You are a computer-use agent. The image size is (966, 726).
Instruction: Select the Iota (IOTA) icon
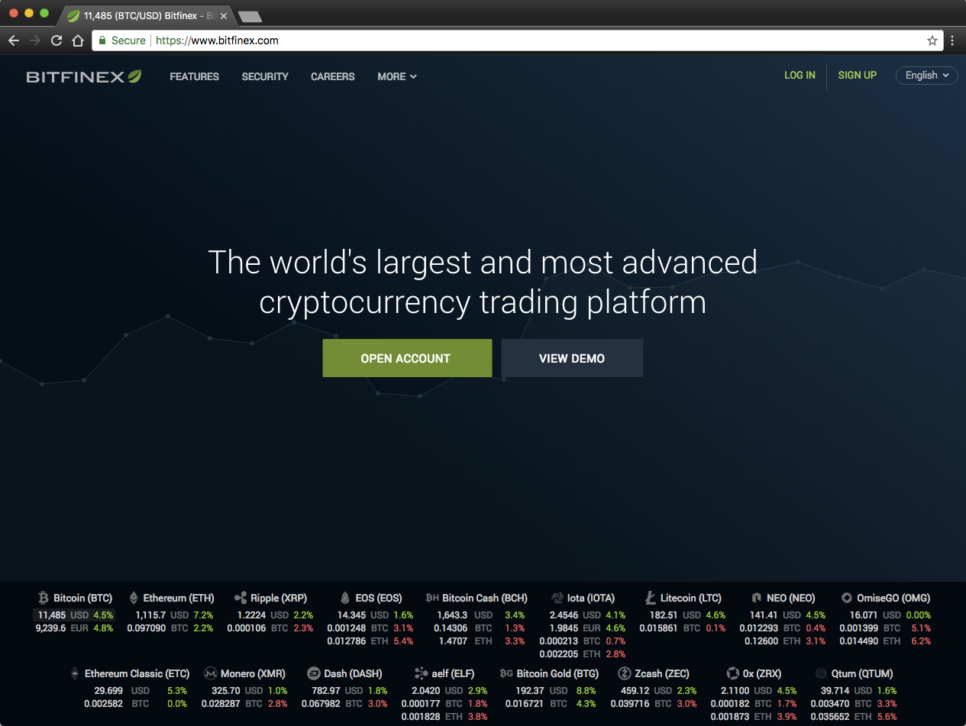pos(557,598)
